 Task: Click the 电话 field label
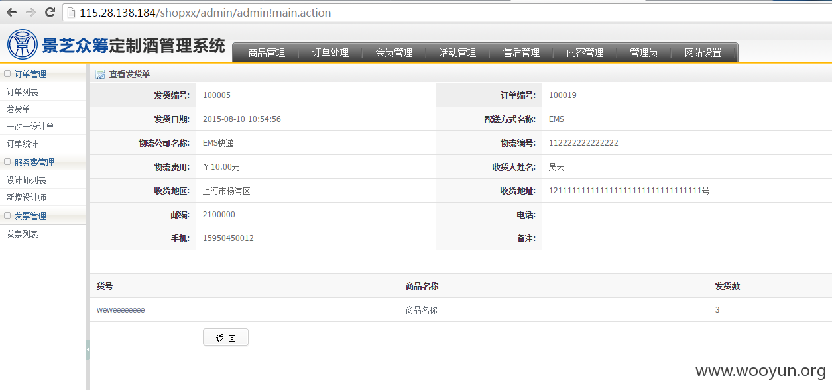coord(526,215)
